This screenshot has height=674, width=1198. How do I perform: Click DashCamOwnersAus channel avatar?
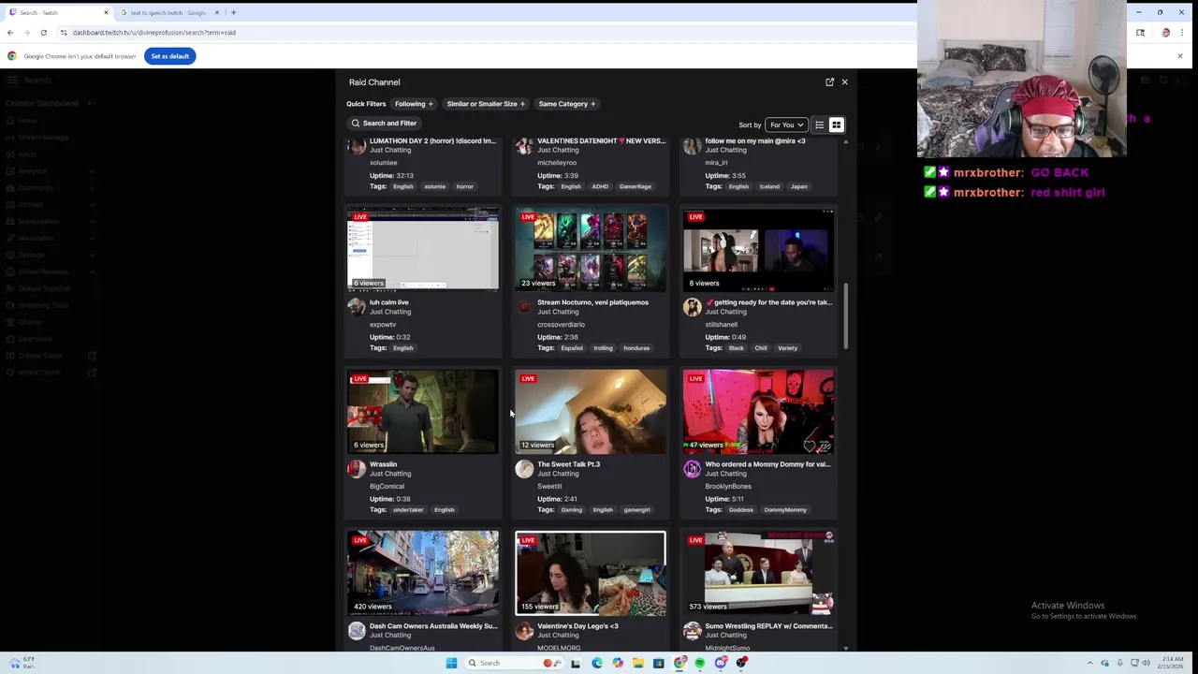click(x=356, y=631)
